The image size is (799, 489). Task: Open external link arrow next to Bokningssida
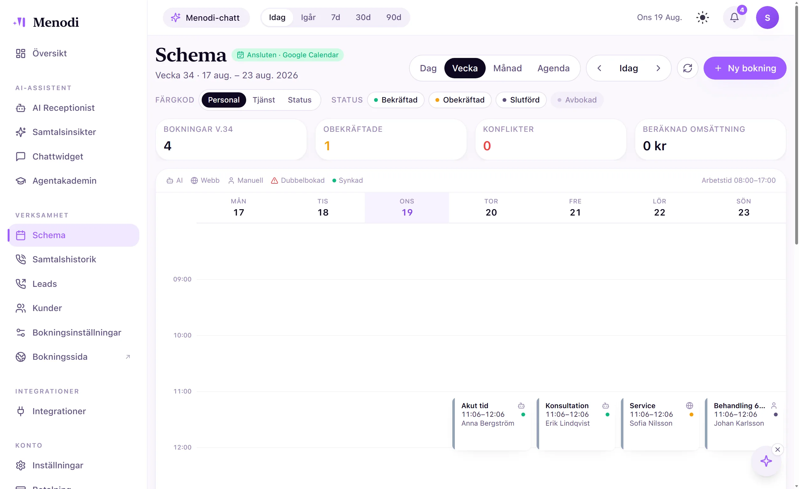[128, 357]
